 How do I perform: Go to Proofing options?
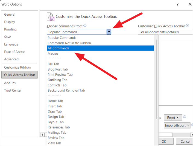20,29
